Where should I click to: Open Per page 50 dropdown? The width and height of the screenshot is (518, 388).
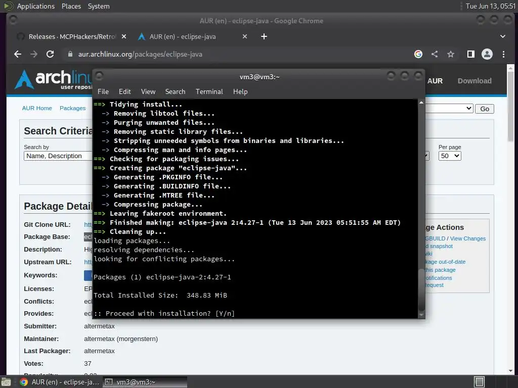[450, 156]
